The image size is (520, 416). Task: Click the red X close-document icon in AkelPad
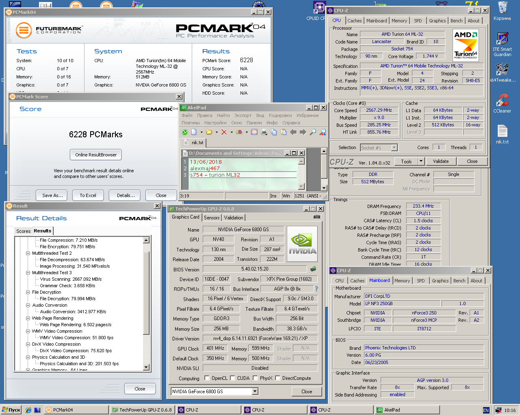tap(224, 132)
